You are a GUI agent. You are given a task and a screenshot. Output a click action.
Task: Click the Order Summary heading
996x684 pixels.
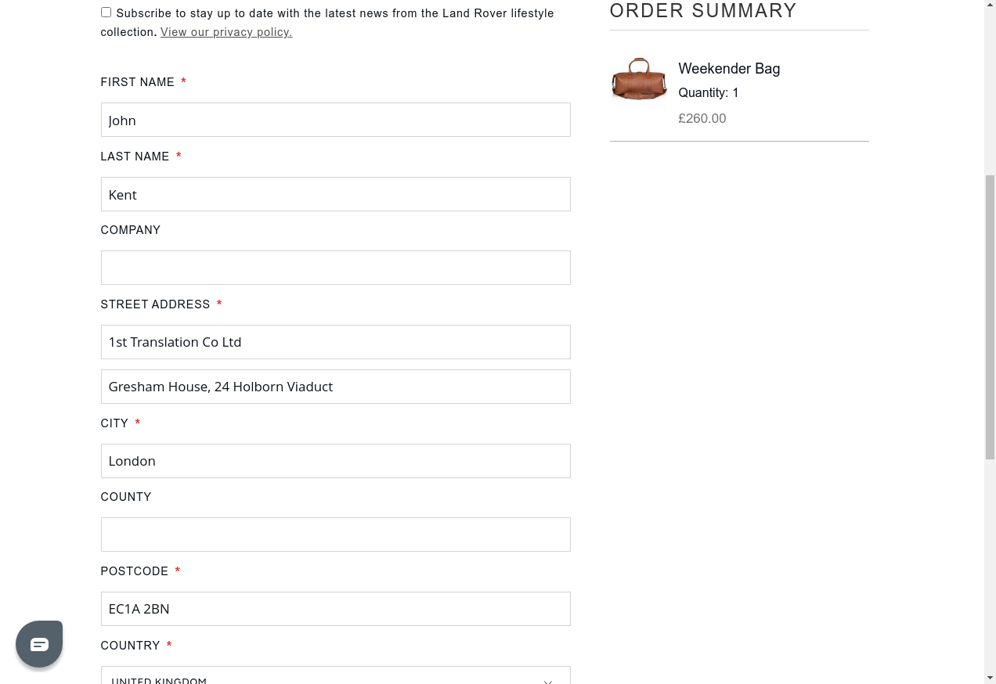(703, 11)
